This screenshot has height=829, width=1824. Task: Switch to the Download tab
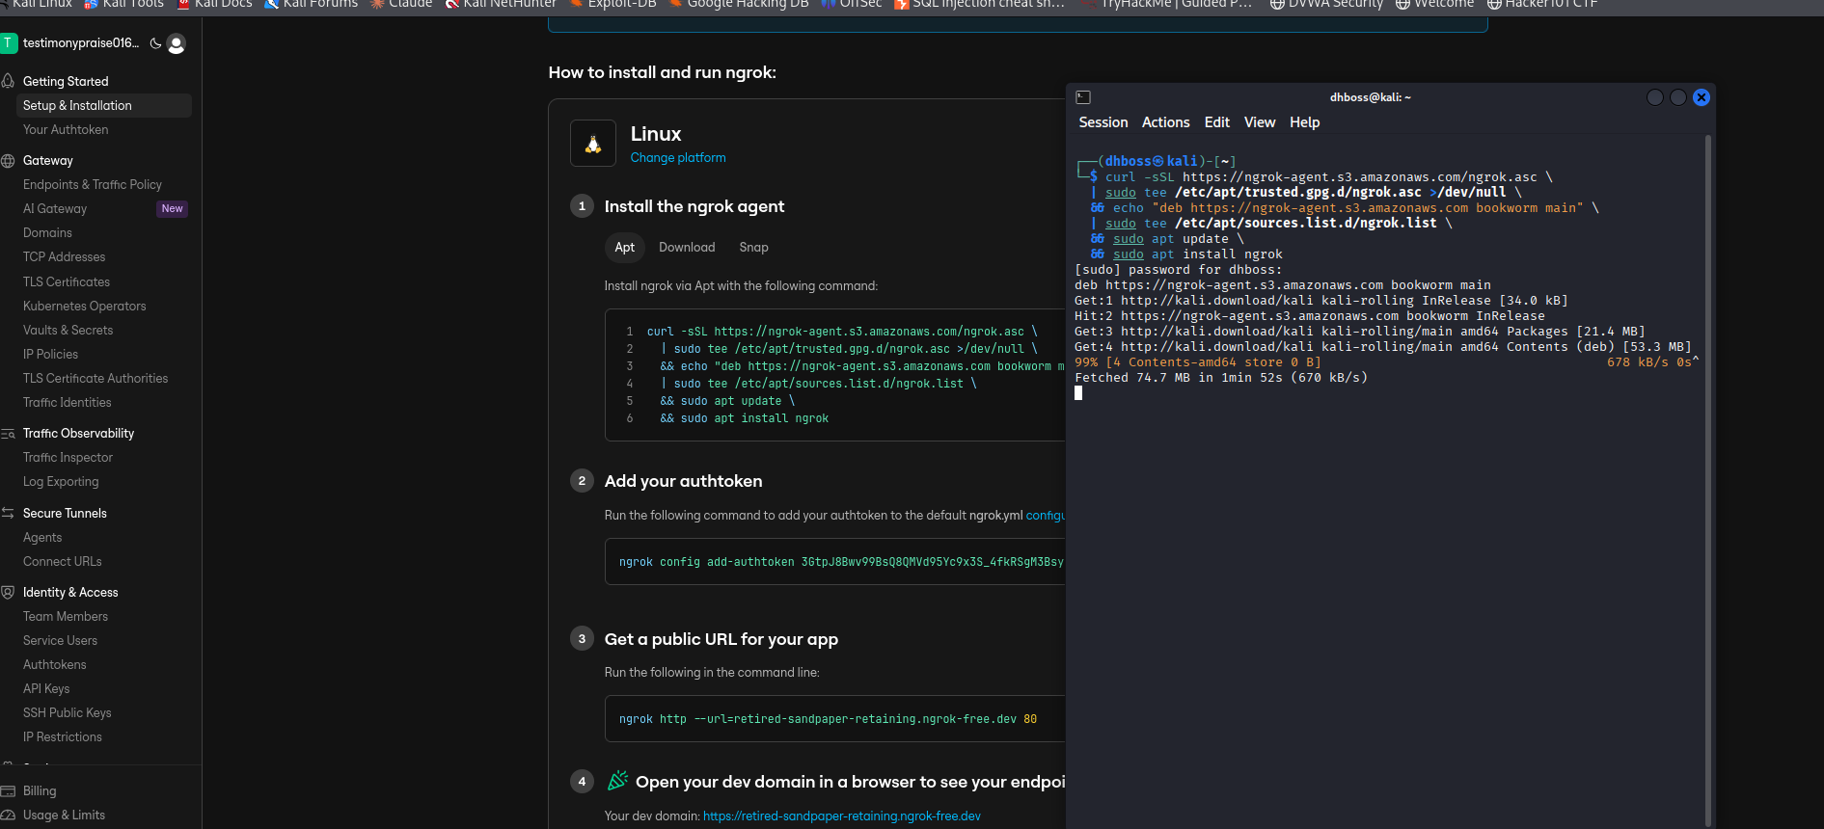pos(687,248)
